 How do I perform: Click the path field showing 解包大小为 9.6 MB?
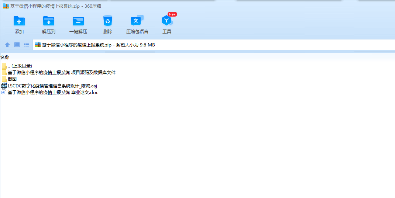pyautogui.click(x=214, y=45)
